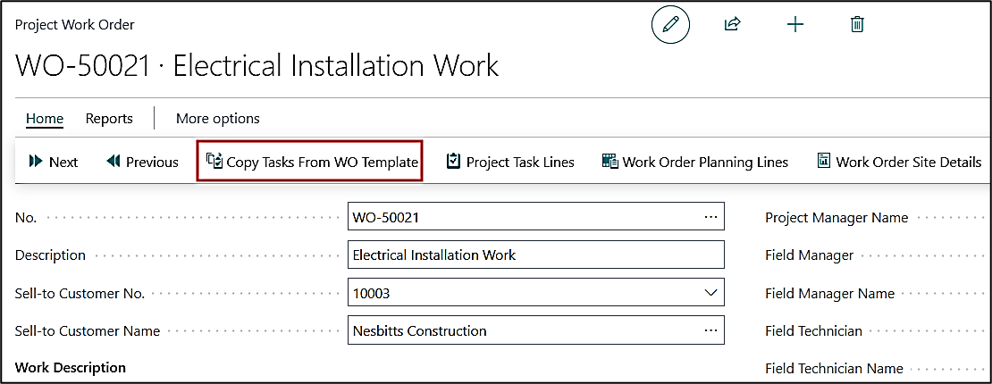Screen dimensions: 992x384
Task: Click the pencil edit icon
Action: tap(670, 25)
